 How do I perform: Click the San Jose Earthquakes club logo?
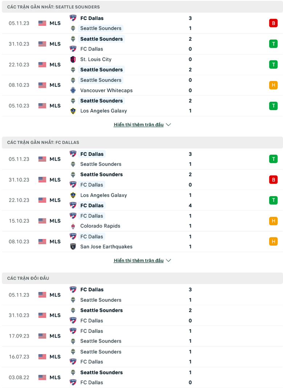coord(73,247)
